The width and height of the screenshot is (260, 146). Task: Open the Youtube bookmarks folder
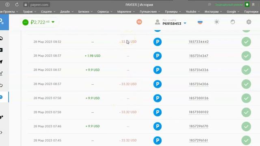point(193,12)
